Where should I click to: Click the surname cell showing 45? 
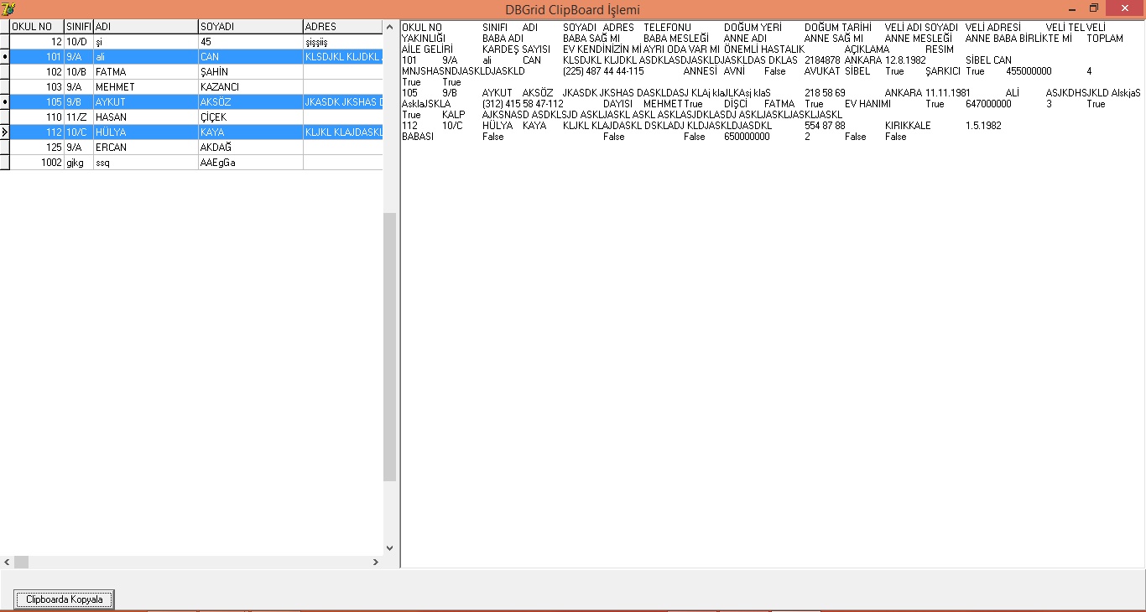(x=251, y=42)
